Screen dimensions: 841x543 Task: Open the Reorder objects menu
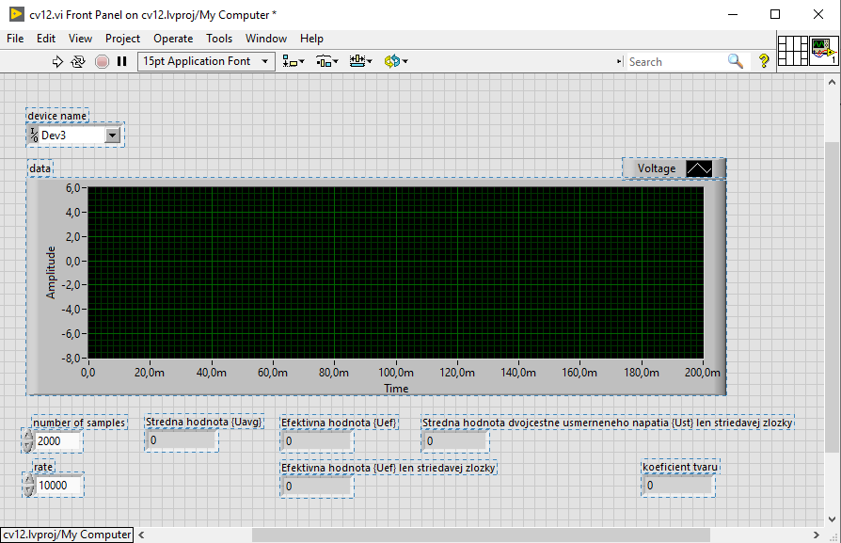(396, 62)
